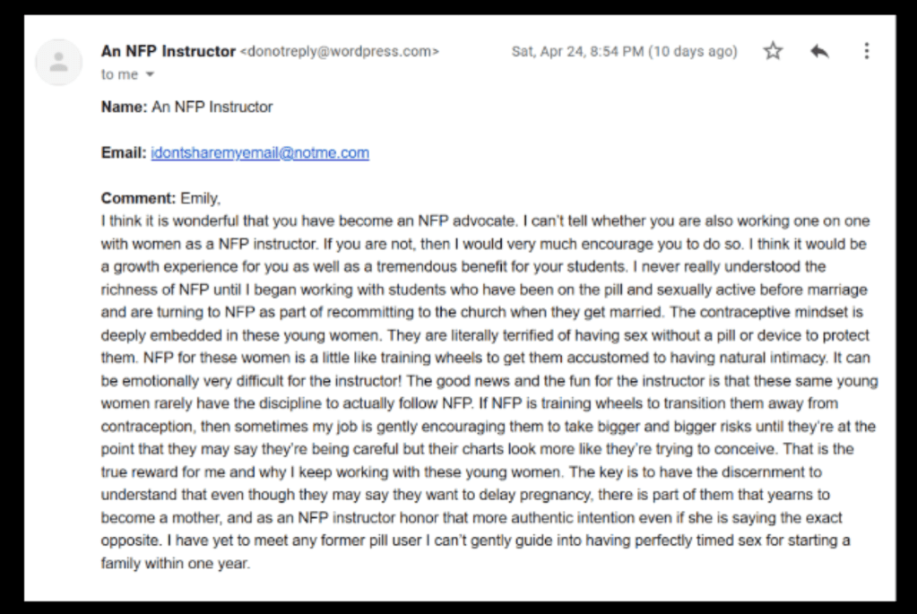Image resolution: width=917 pixels, height=614 pixels.
Task: Click bold sender name in email header
Action: pyautogui.click(x=169, y=51)
